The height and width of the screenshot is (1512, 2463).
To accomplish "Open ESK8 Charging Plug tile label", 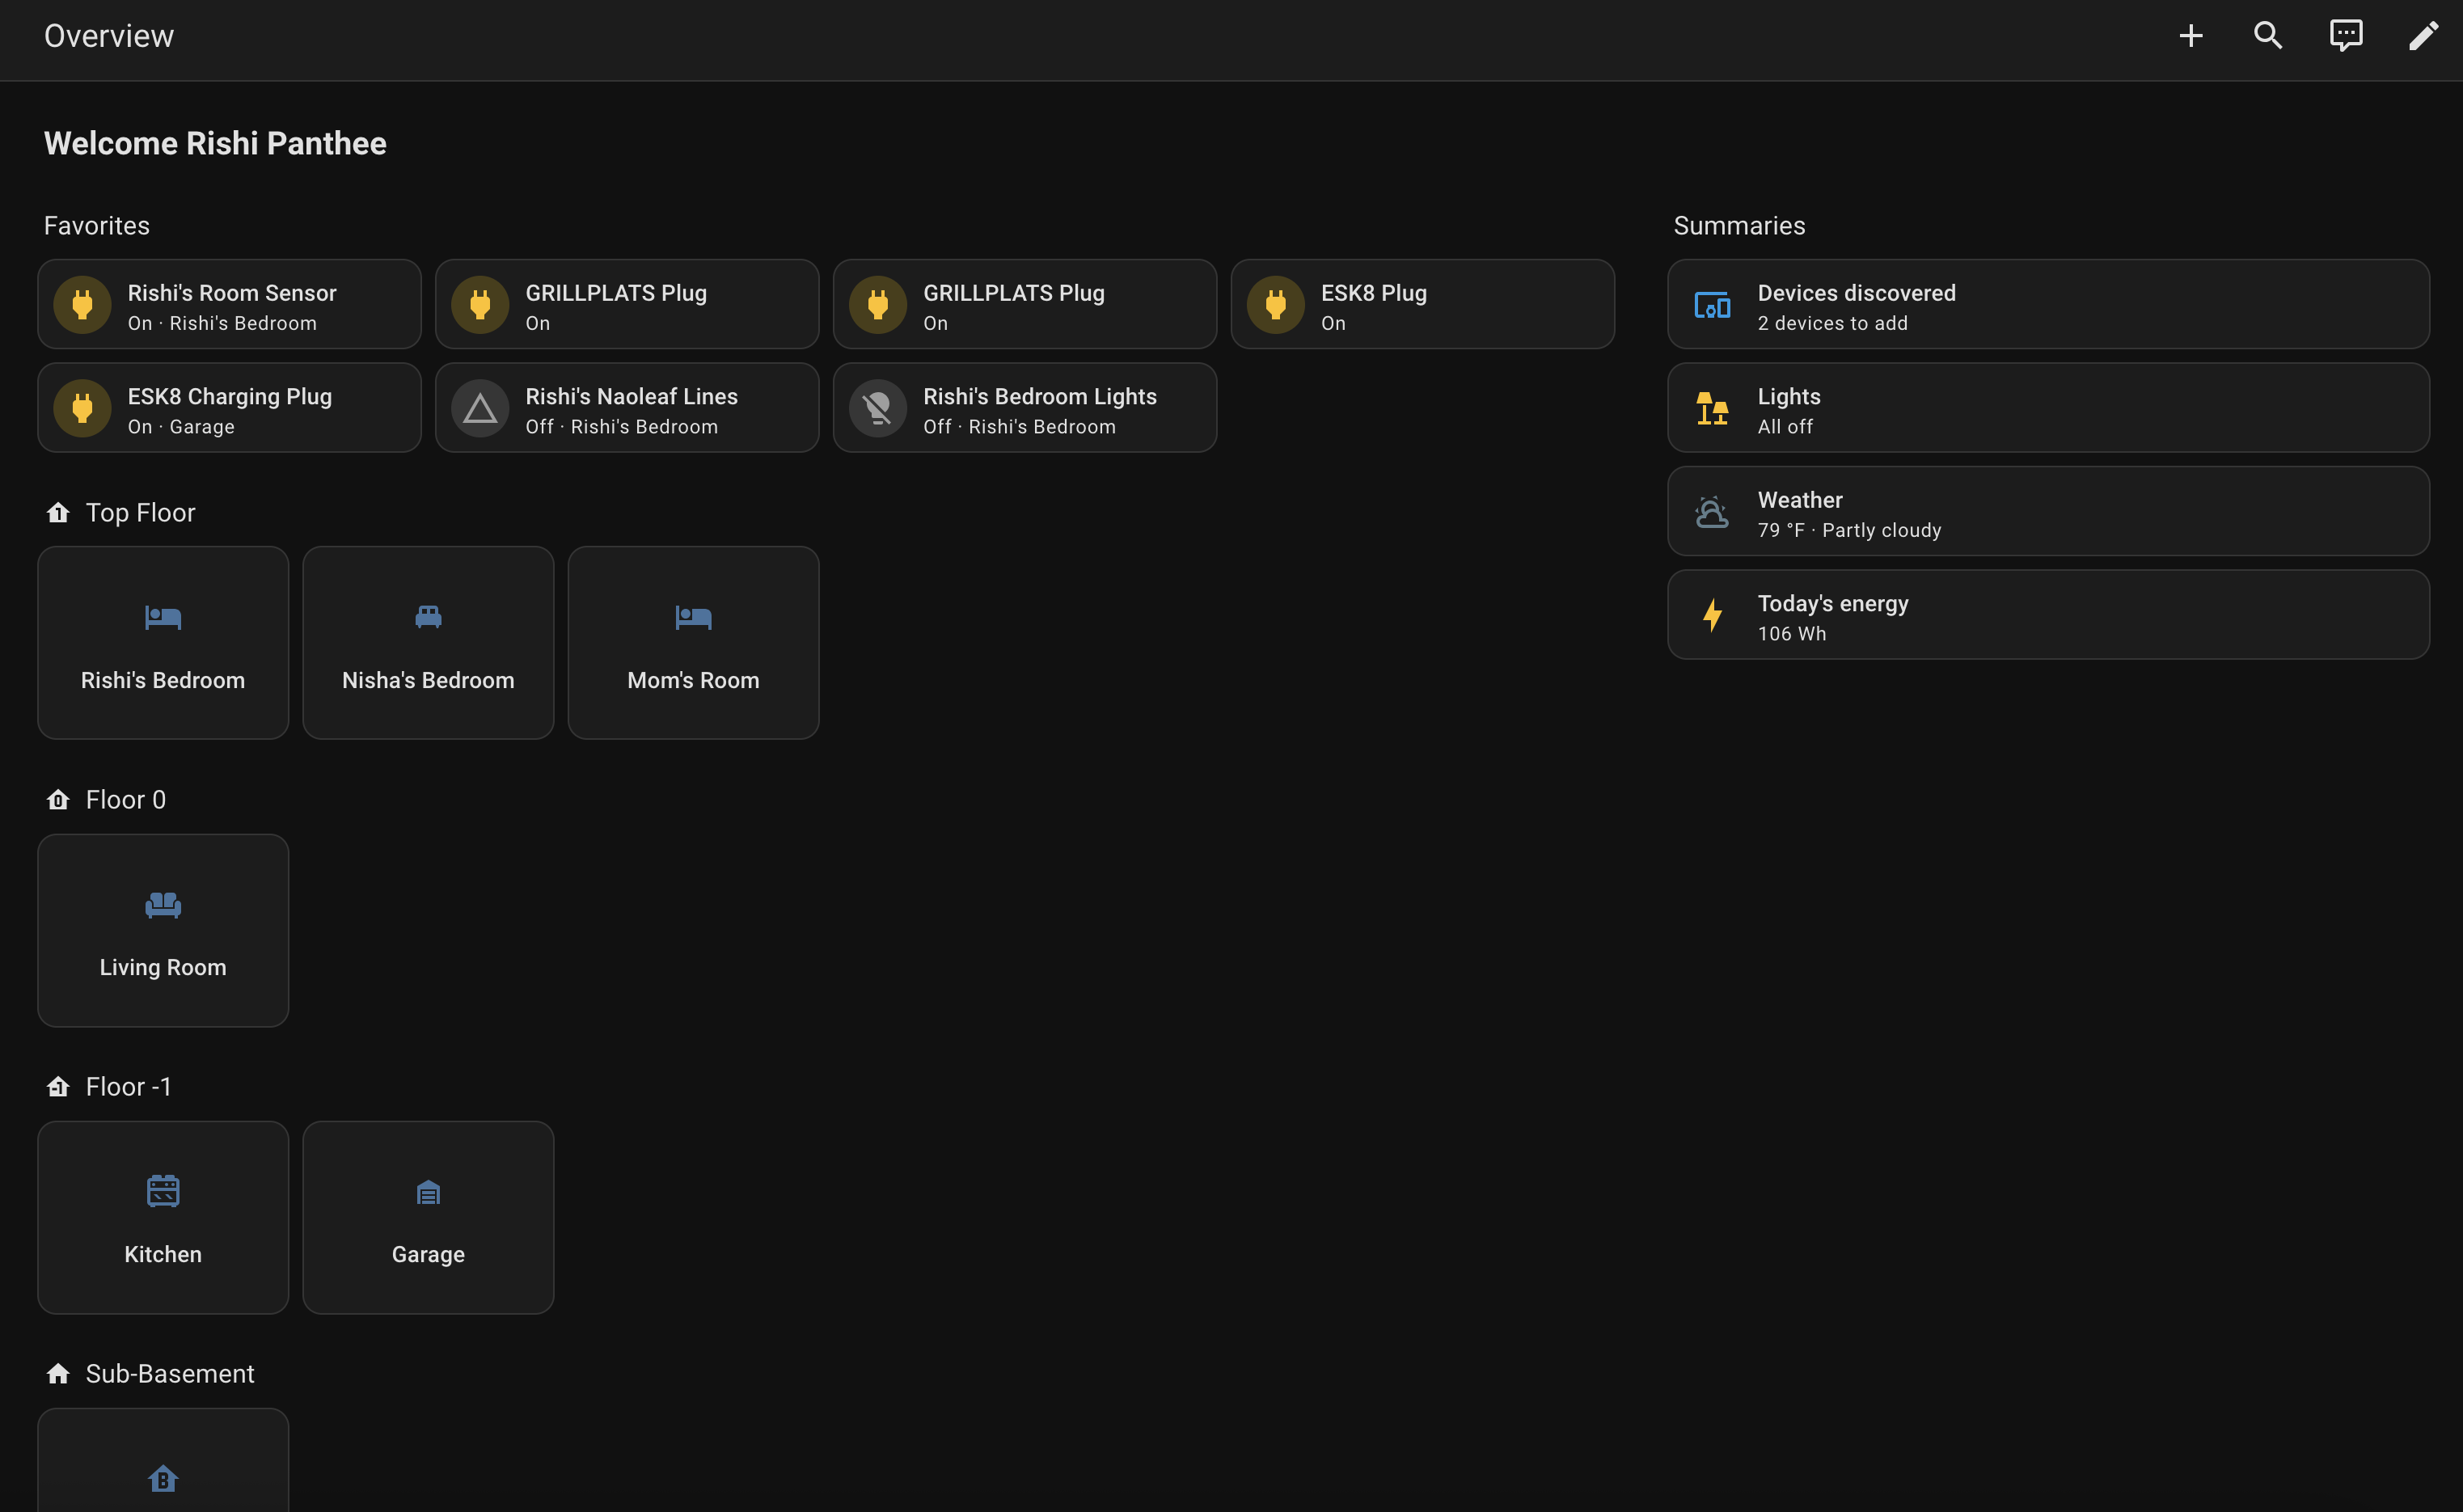I will point(230,396).
